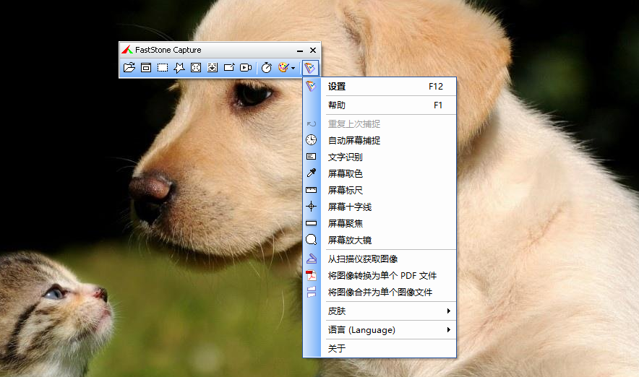Click magnifier icon beside 屏幕放大镜
This screenshot has width=639, height=377.
coord(312,240)
